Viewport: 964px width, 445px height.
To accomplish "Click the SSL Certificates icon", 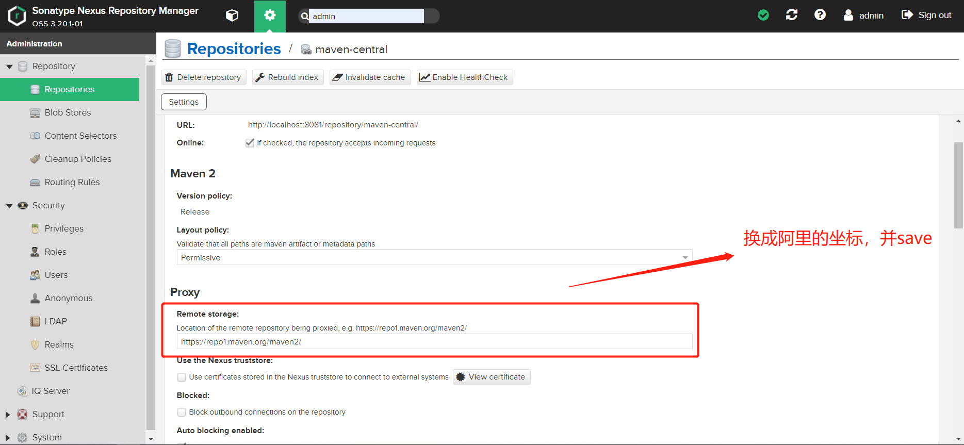I will pyautogui.click(x=35, y=368).
